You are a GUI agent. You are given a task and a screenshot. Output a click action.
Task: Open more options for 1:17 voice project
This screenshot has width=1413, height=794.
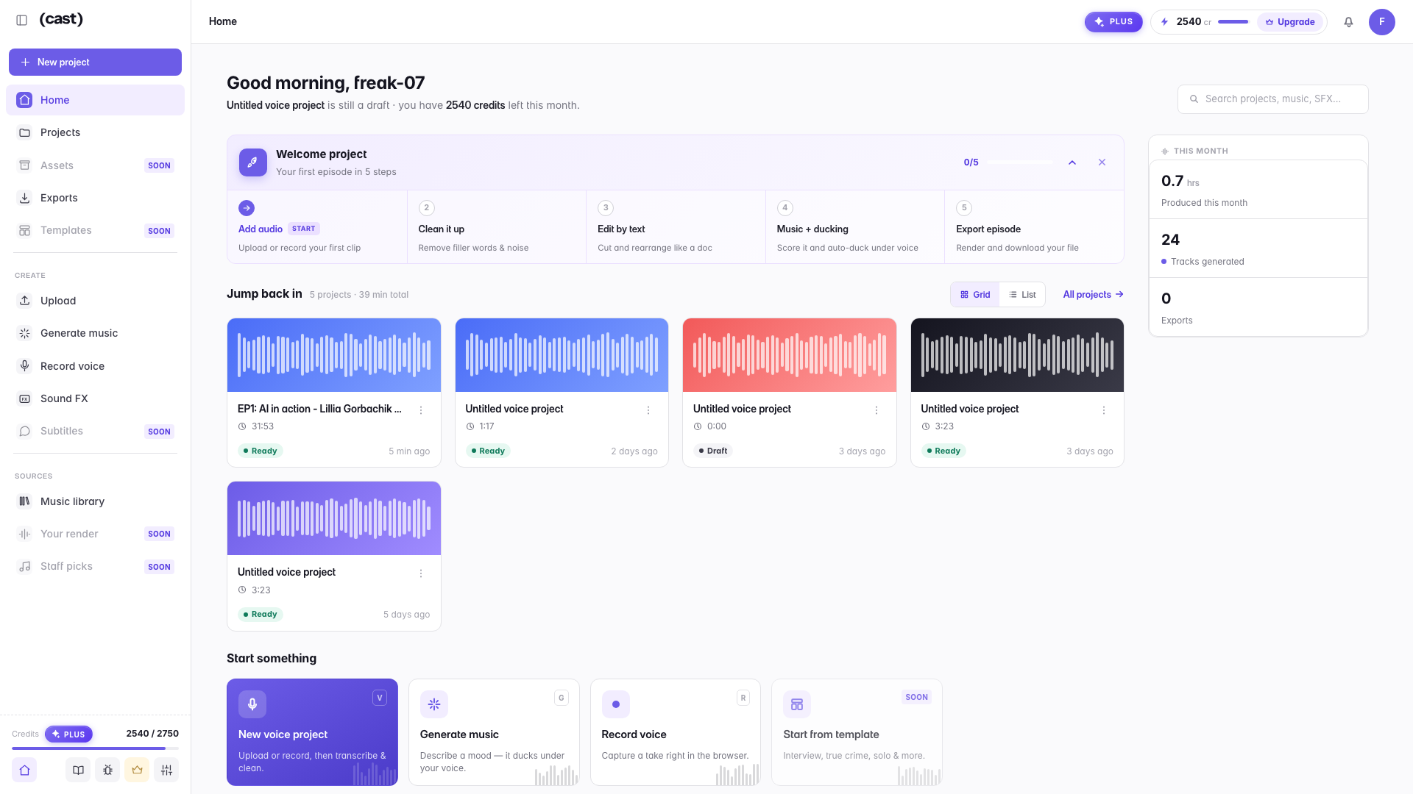[648, 410]
